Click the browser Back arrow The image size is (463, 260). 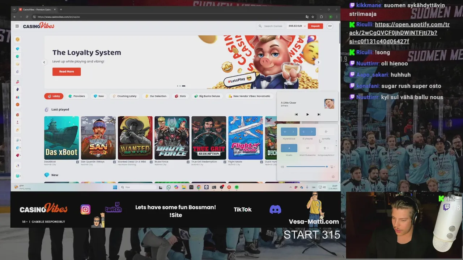pyautogui.click(x=14, y=17)
